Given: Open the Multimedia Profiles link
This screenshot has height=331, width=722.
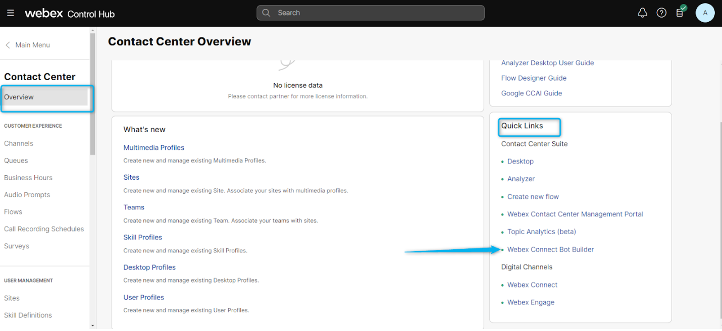Looking at the screenshot, I should pyautogui.click(x=154, y=148).
